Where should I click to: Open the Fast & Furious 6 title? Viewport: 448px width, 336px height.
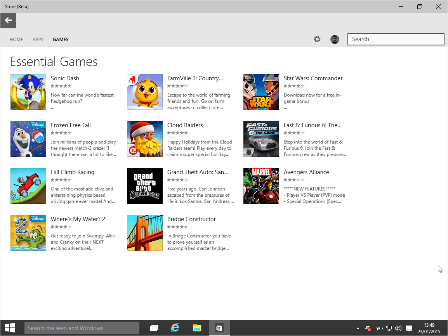tap(313, 125)
